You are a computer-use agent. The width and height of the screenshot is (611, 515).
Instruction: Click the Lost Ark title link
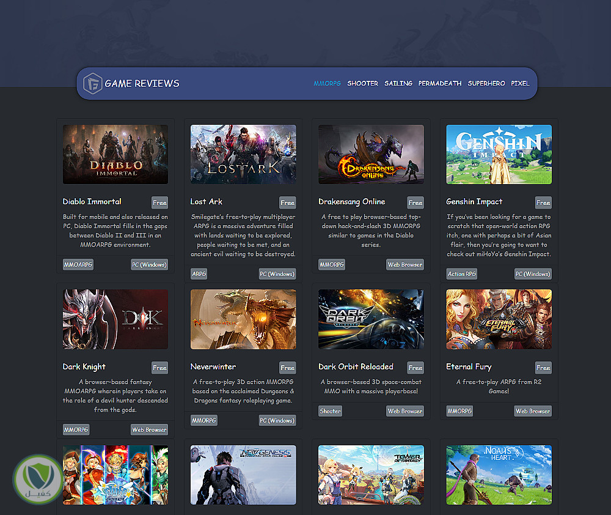[x=206, y=202]
